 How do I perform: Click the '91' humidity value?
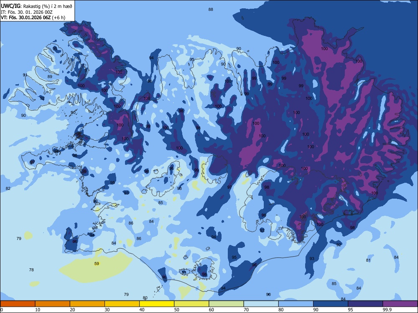(x=25, y=75)
